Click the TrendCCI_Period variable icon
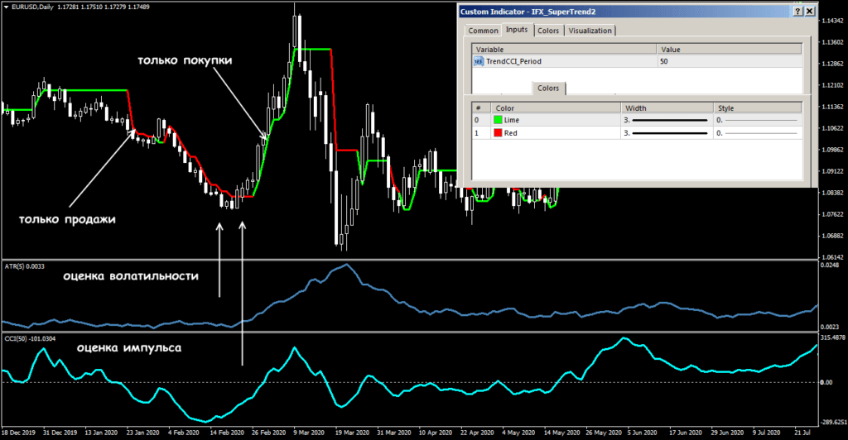The image size is (848, 440). coord(478,62)
